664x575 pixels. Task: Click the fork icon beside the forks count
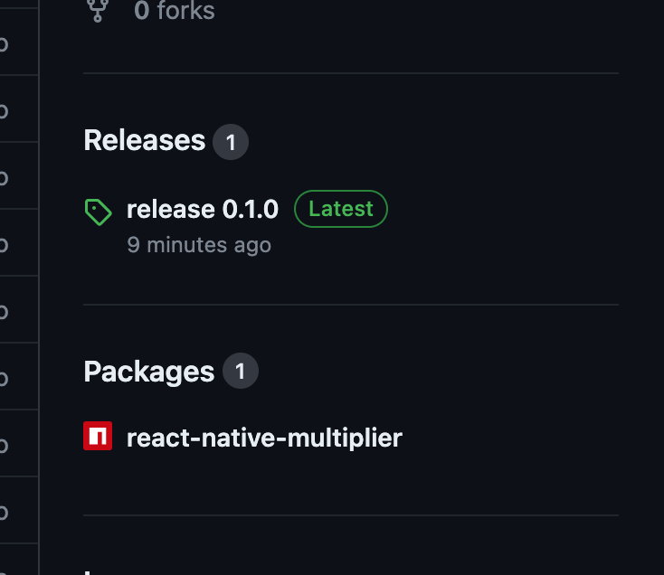tap(98, 11)
